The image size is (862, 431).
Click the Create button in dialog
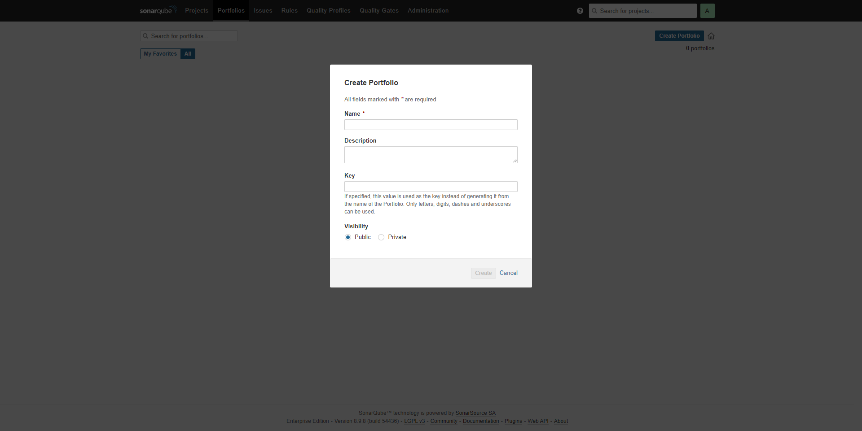(x=483, y=273)
